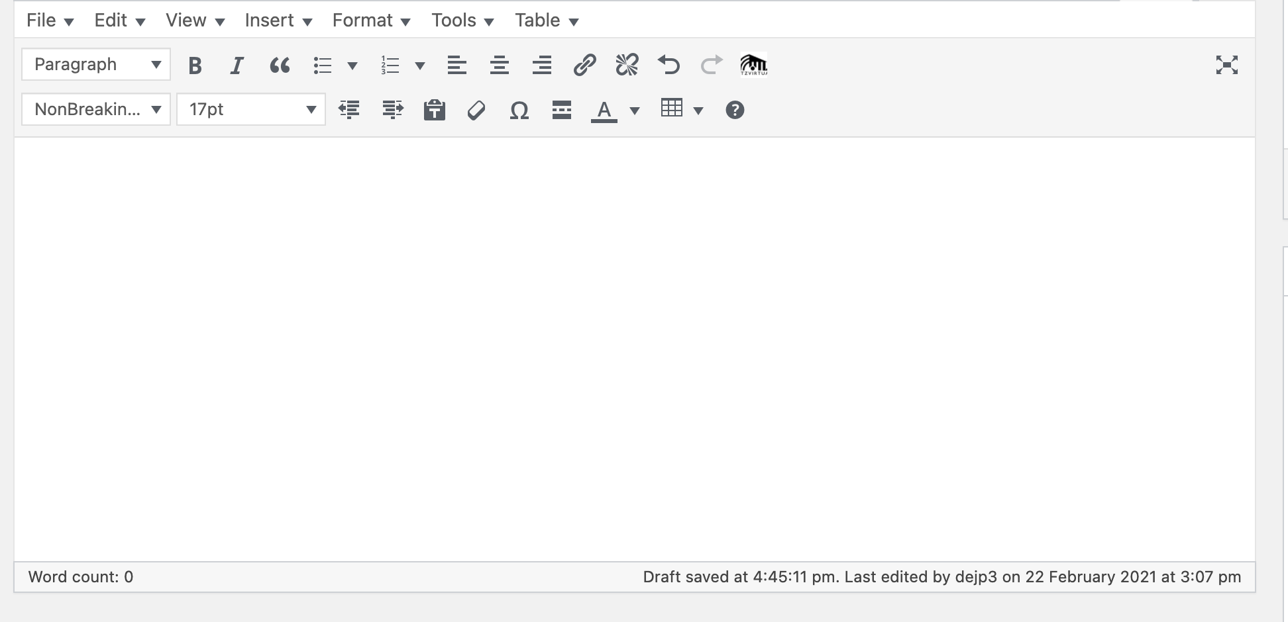Align text left

coord(457,65)
